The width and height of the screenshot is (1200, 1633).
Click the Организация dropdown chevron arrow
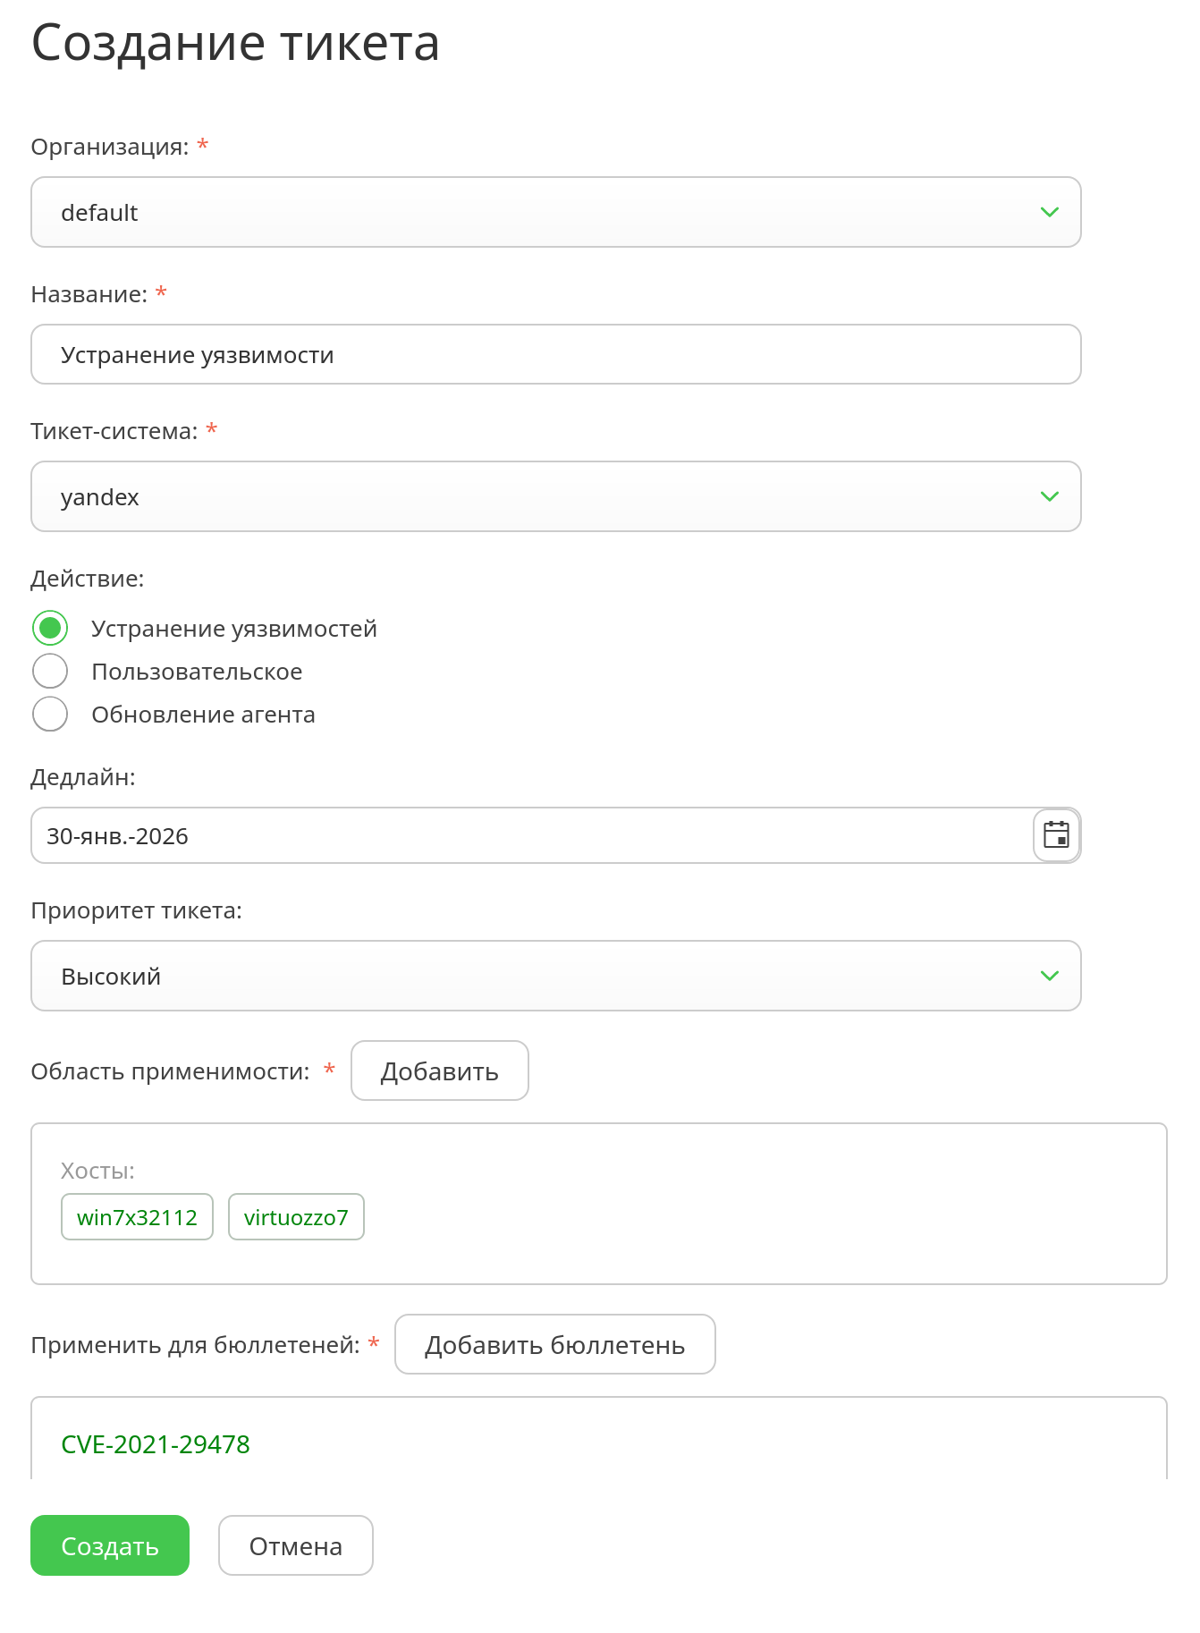pyautogui.click(x=1049, y=213)
